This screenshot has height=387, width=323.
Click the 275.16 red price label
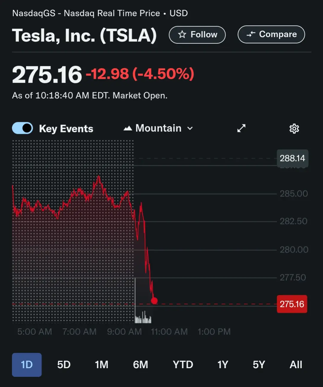pyautogui.click(x=292, y=304)
